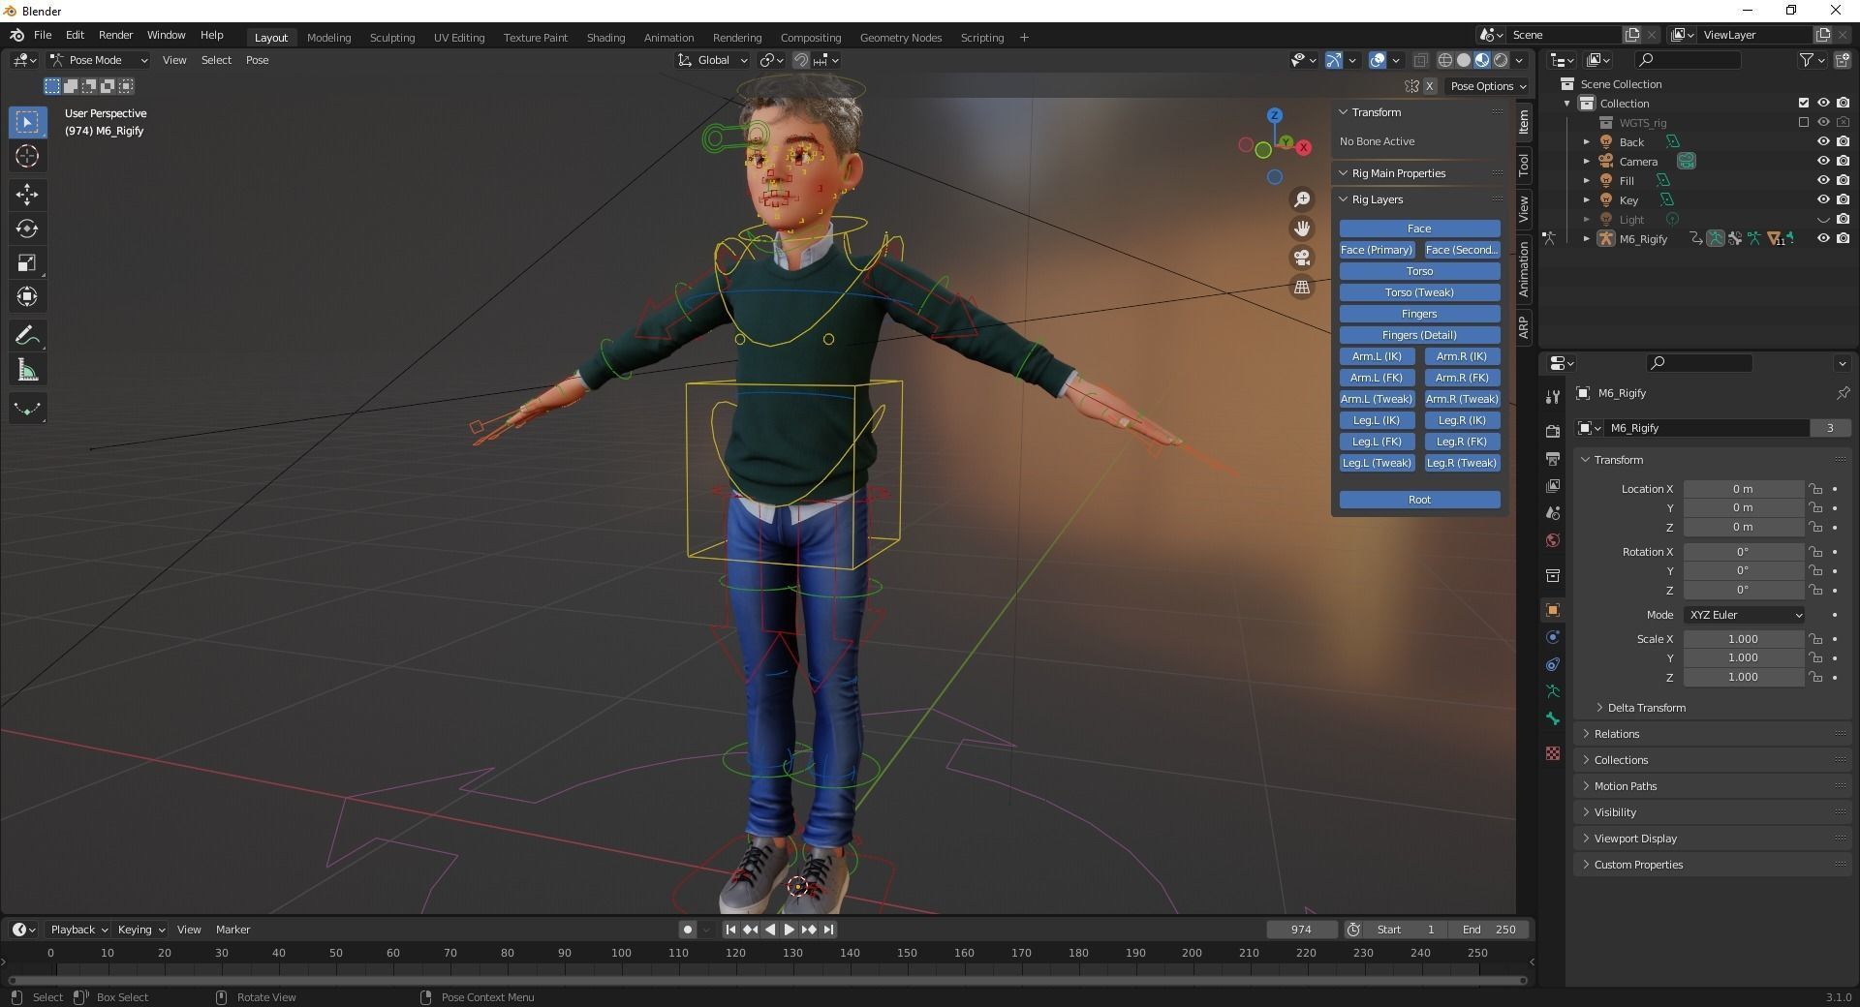Select the Measure tool
Screen dimensions: 1860x1007
click(27, 370)
